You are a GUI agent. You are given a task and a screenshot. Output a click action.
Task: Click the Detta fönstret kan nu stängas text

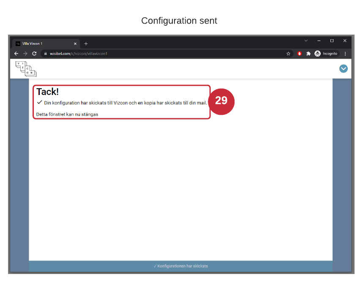click(x=67, y=114)
